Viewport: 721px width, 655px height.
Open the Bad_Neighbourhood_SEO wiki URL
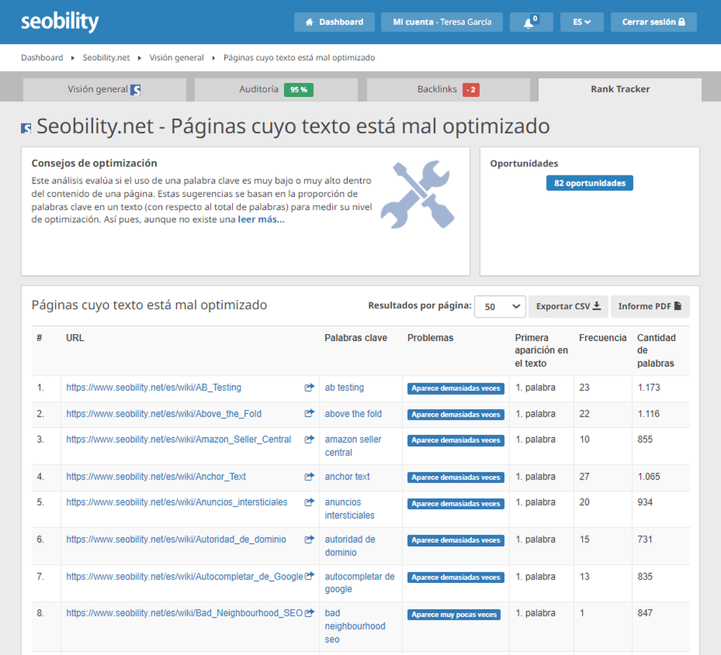pos(184,612)
